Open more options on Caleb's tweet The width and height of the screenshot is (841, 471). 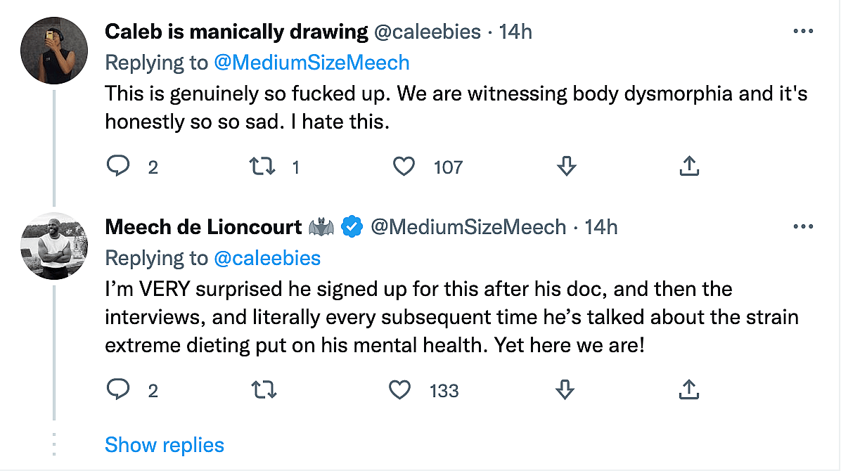[803, 32]
